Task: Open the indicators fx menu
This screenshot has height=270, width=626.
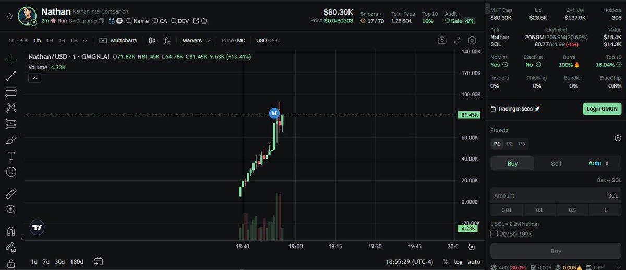Action: coord(166,40)
